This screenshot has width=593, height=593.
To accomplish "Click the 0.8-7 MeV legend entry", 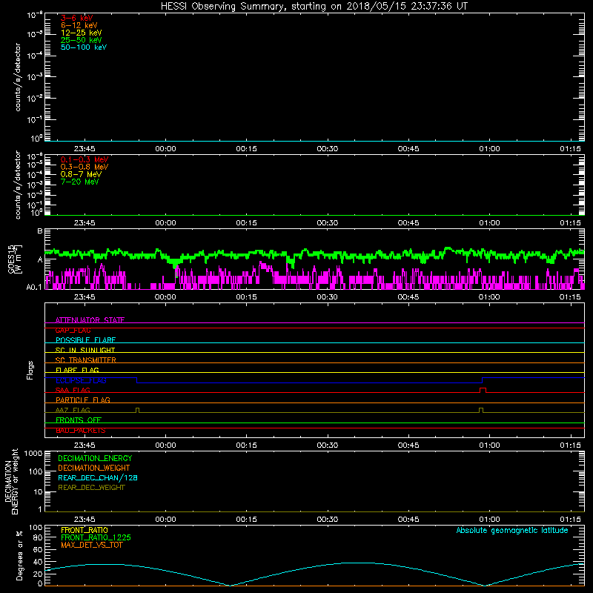I will click(81, 174).
